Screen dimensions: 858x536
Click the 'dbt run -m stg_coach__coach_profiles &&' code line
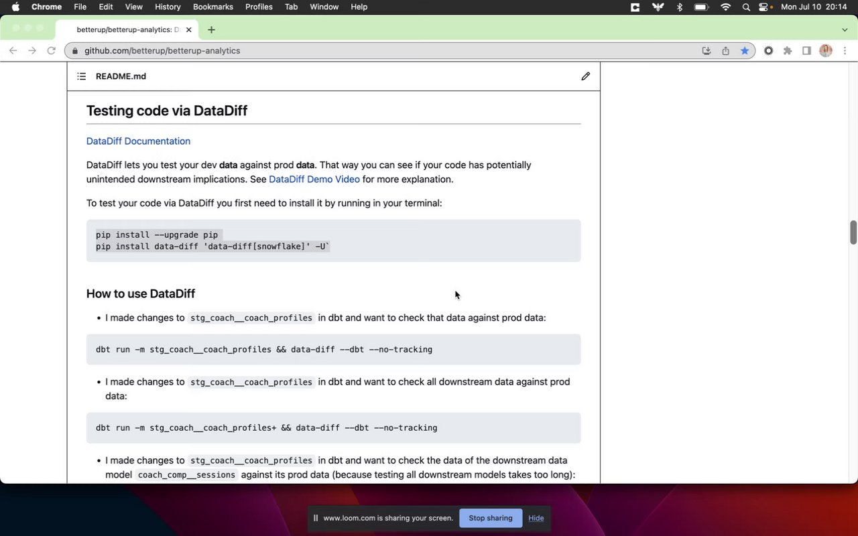(264, 350)
